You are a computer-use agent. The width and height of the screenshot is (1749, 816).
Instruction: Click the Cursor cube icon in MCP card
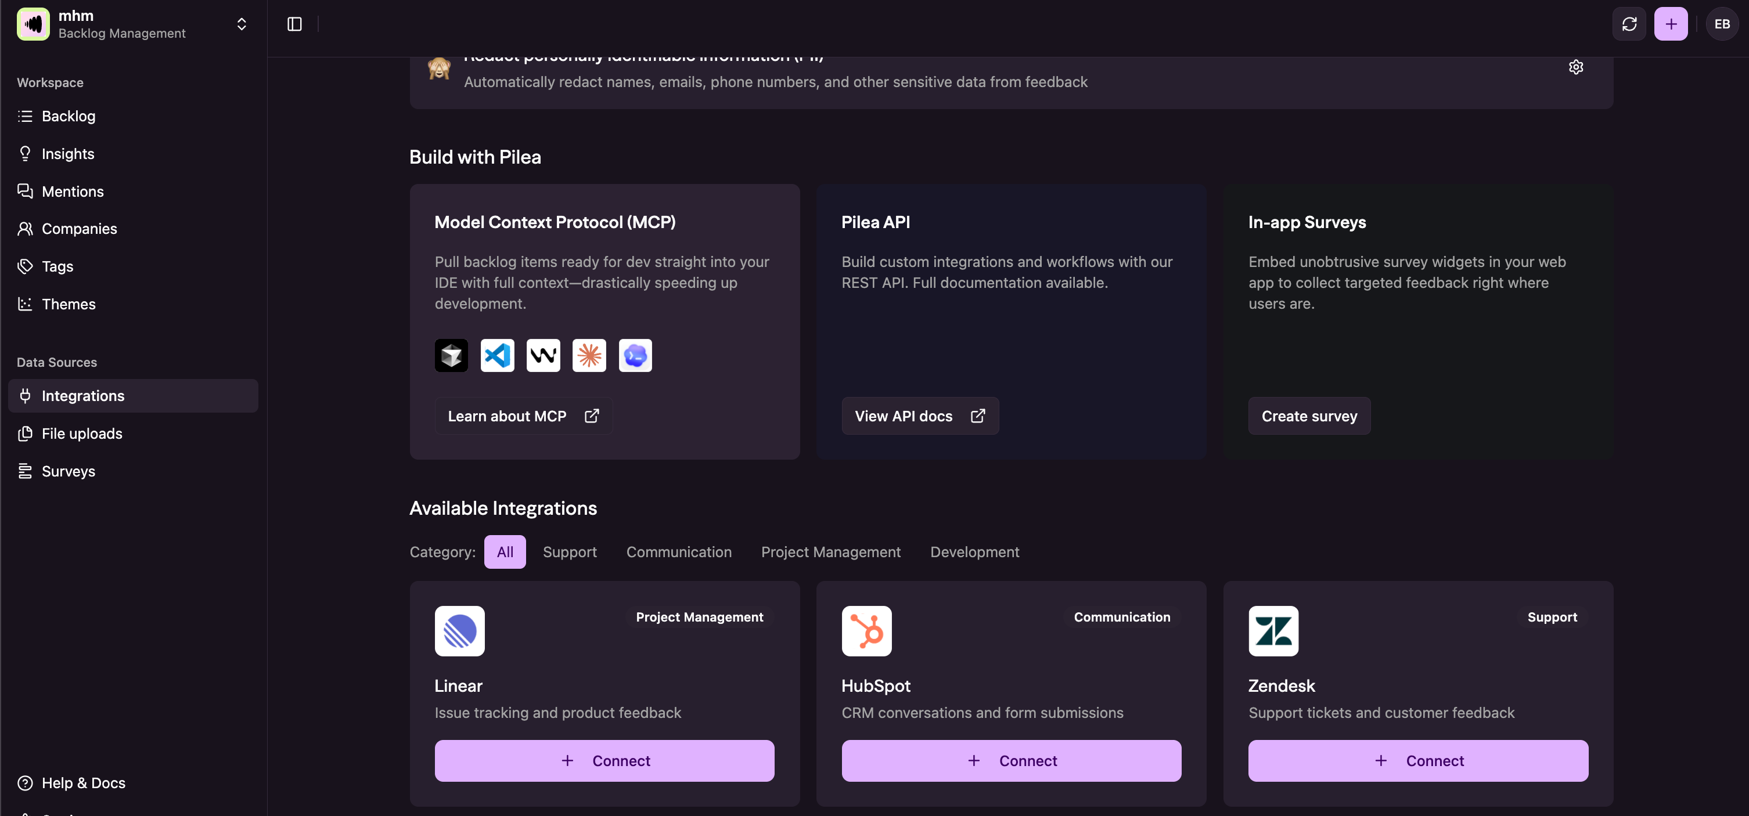[452, 356]
